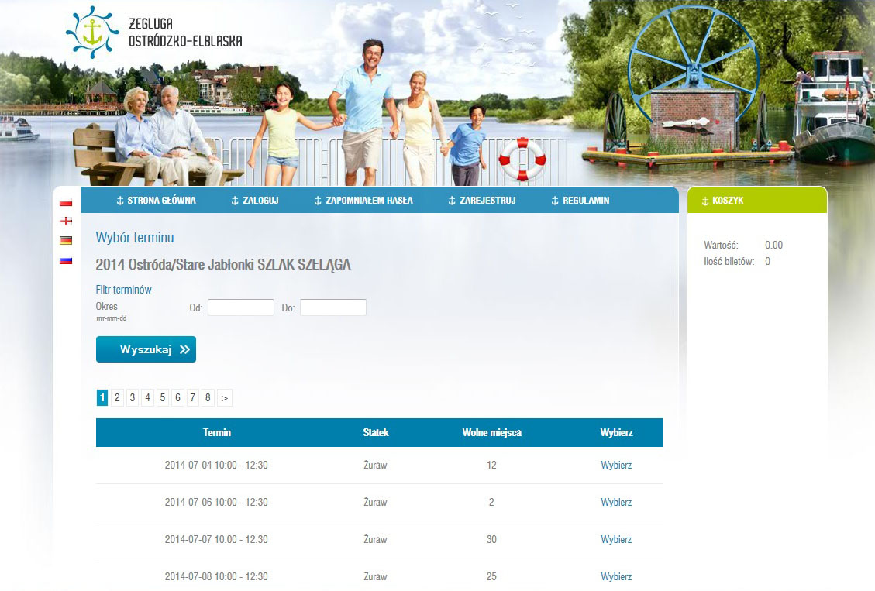Jump to results page 8
Image resolution: width=875 pixels, height=591 pixels.
(208, 398)
